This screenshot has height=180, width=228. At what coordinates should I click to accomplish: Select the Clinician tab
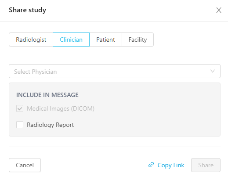71,40
